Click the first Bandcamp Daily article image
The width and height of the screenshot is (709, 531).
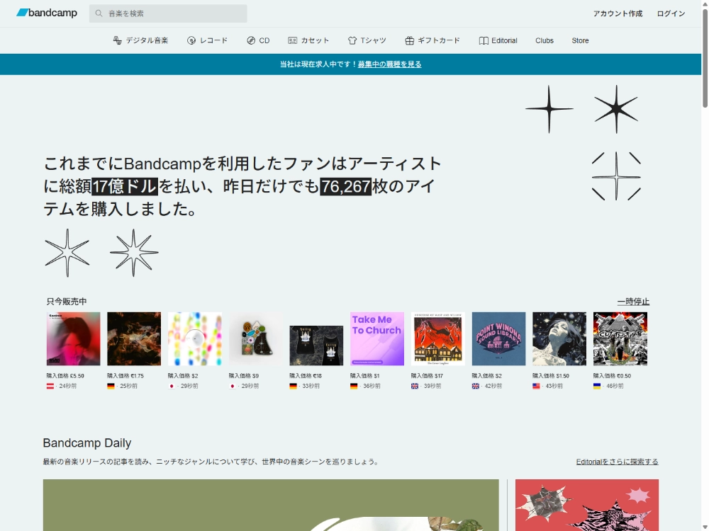271,506
